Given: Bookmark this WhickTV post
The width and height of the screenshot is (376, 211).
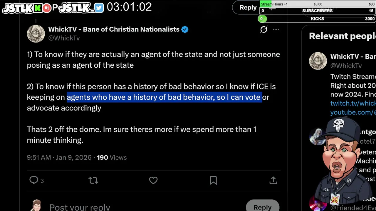Looking at the screenshot, I should 213,180.
